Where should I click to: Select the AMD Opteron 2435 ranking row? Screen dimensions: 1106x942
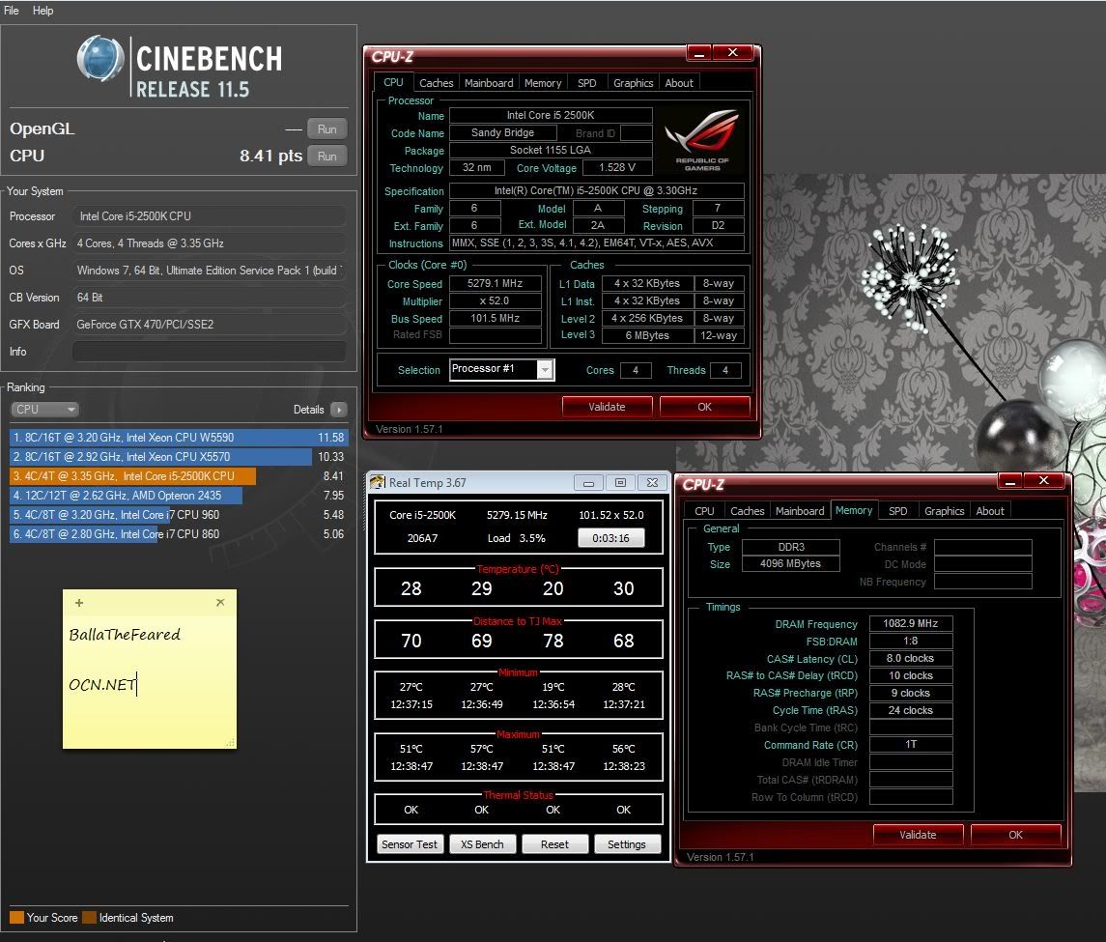pos(179,496)
